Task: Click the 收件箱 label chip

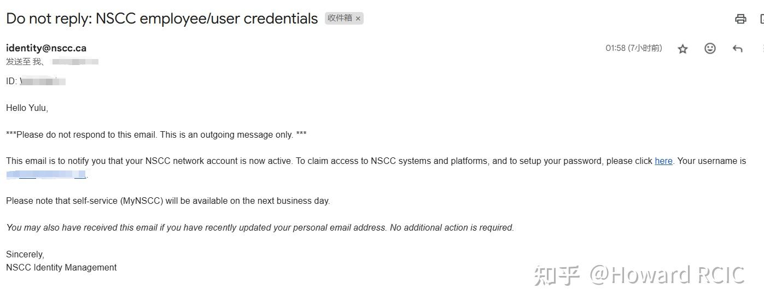Action: tap(340, 18)
